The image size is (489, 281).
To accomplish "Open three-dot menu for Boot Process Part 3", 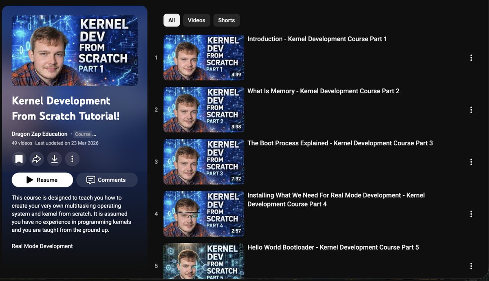I will tap(471, 162).
